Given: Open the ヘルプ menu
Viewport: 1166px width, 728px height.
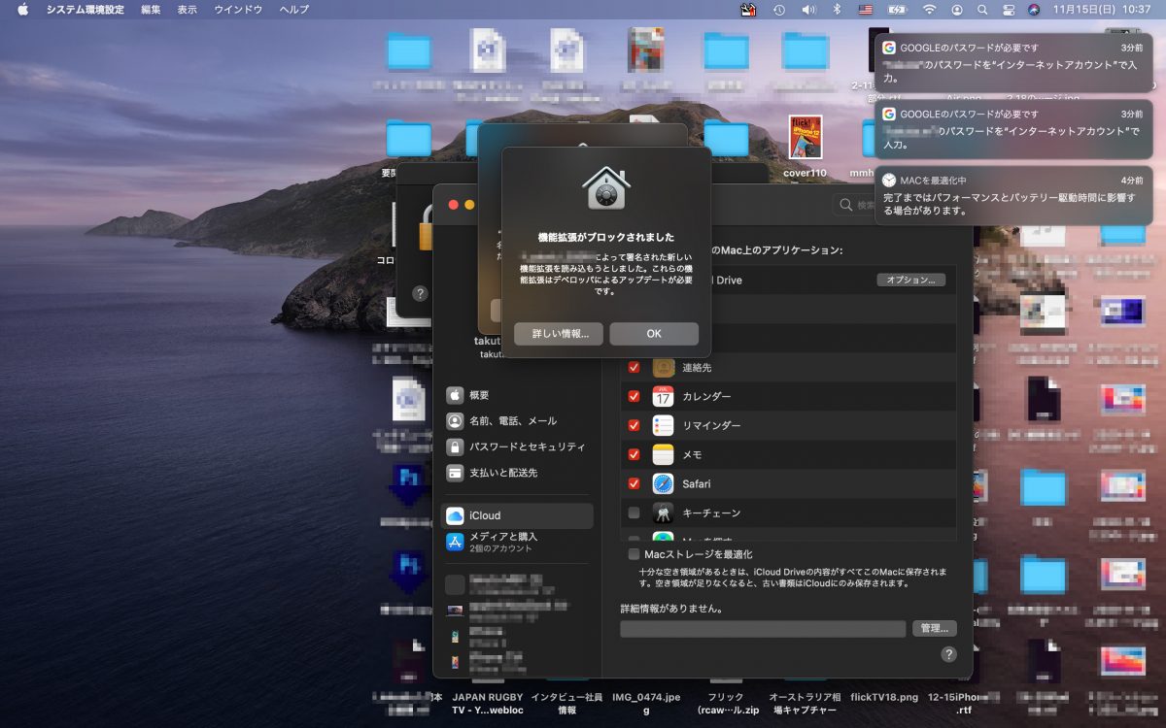Looking at the screenshot, I should click(294, 10).
